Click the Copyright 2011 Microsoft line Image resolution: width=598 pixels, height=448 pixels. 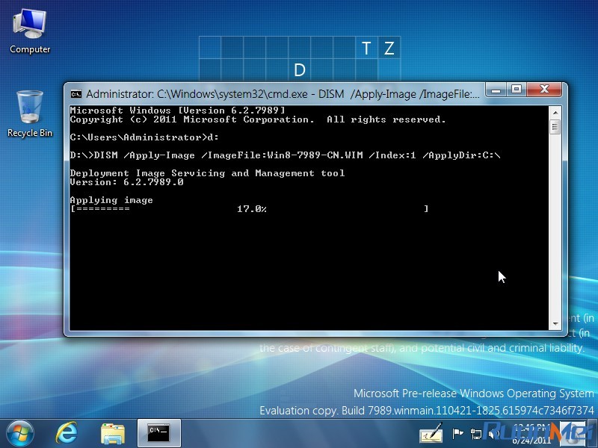[x=258, y=119]
